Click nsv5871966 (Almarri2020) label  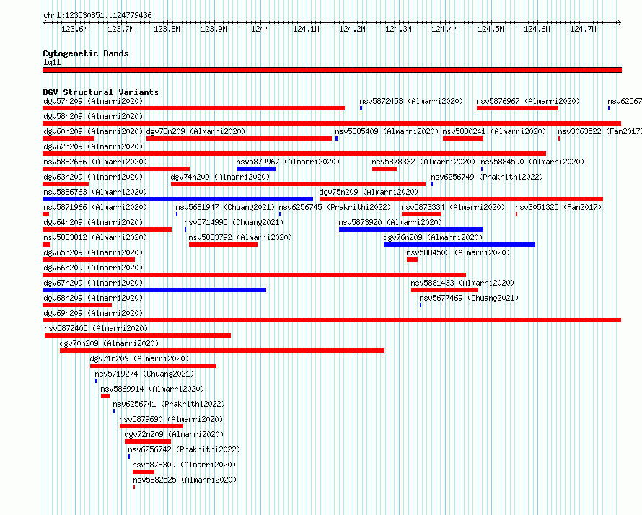[x=95, y=207]
